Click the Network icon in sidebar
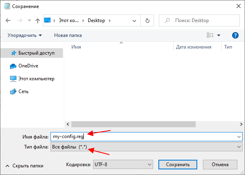245x175 pixels. tap(13, 92)
